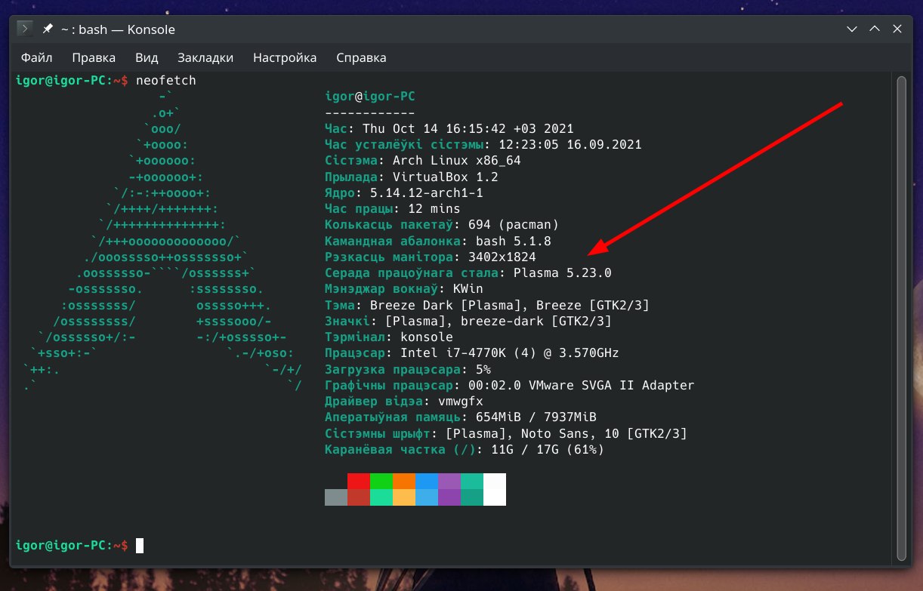Click 'Noto Sans, 10 [GTK2/3]' font text
Viewport: 923px width, 591px height.
(x=604, y=433)
